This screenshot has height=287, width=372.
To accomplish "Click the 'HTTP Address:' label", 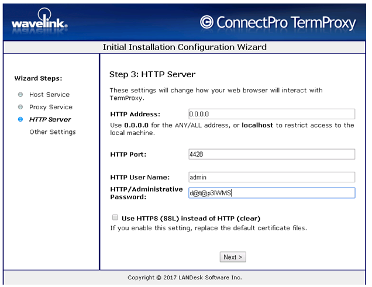I will [135, 114].
